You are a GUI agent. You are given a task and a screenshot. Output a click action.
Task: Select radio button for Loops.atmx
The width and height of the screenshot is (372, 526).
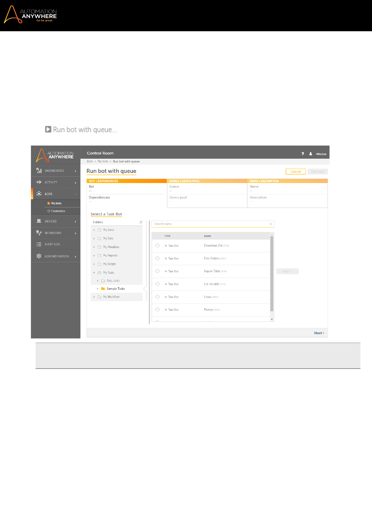(x=157, y=297)
